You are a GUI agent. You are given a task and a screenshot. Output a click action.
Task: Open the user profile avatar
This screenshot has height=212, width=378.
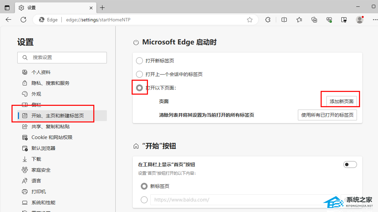pos(360,20)
